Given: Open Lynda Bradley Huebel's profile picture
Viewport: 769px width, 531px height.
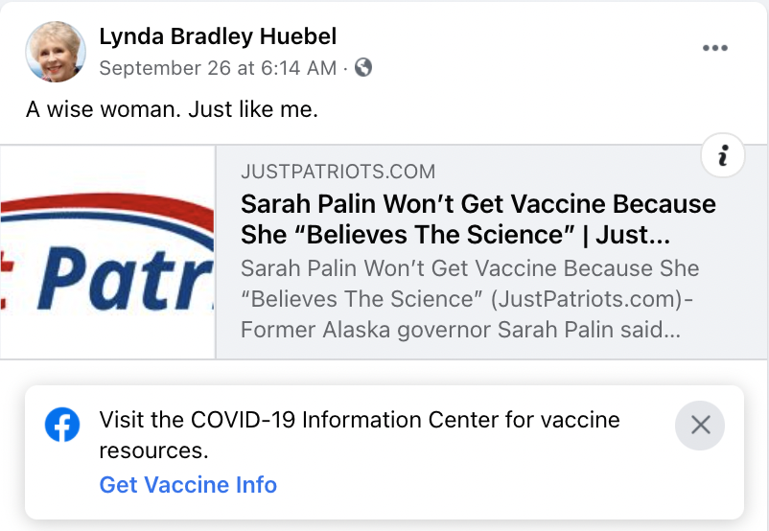Looking at the screenshot, I should click(56, 51).
